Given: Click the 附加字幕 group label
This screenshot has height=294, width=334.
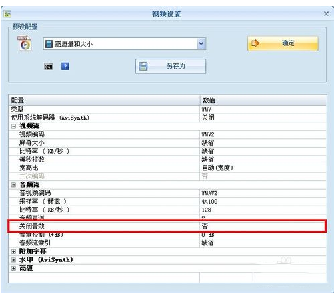Looking at the screenshot, I should 33,251.
